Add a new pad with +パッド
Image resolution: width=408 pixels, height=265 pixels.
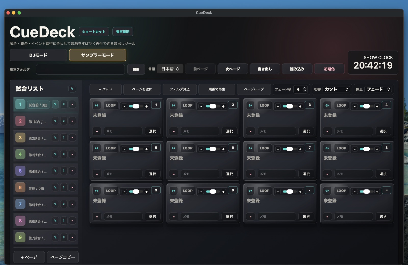click(105, 89)
